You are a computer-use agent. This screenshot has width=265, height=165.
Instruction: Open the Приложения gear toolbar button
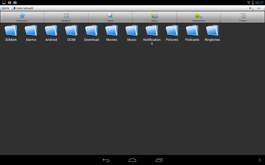(x=198, y=17)
